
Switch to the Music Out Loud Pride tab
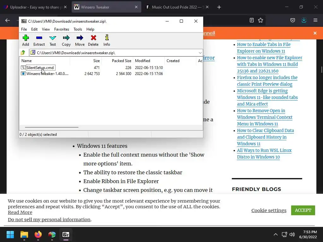coord(177,7)
